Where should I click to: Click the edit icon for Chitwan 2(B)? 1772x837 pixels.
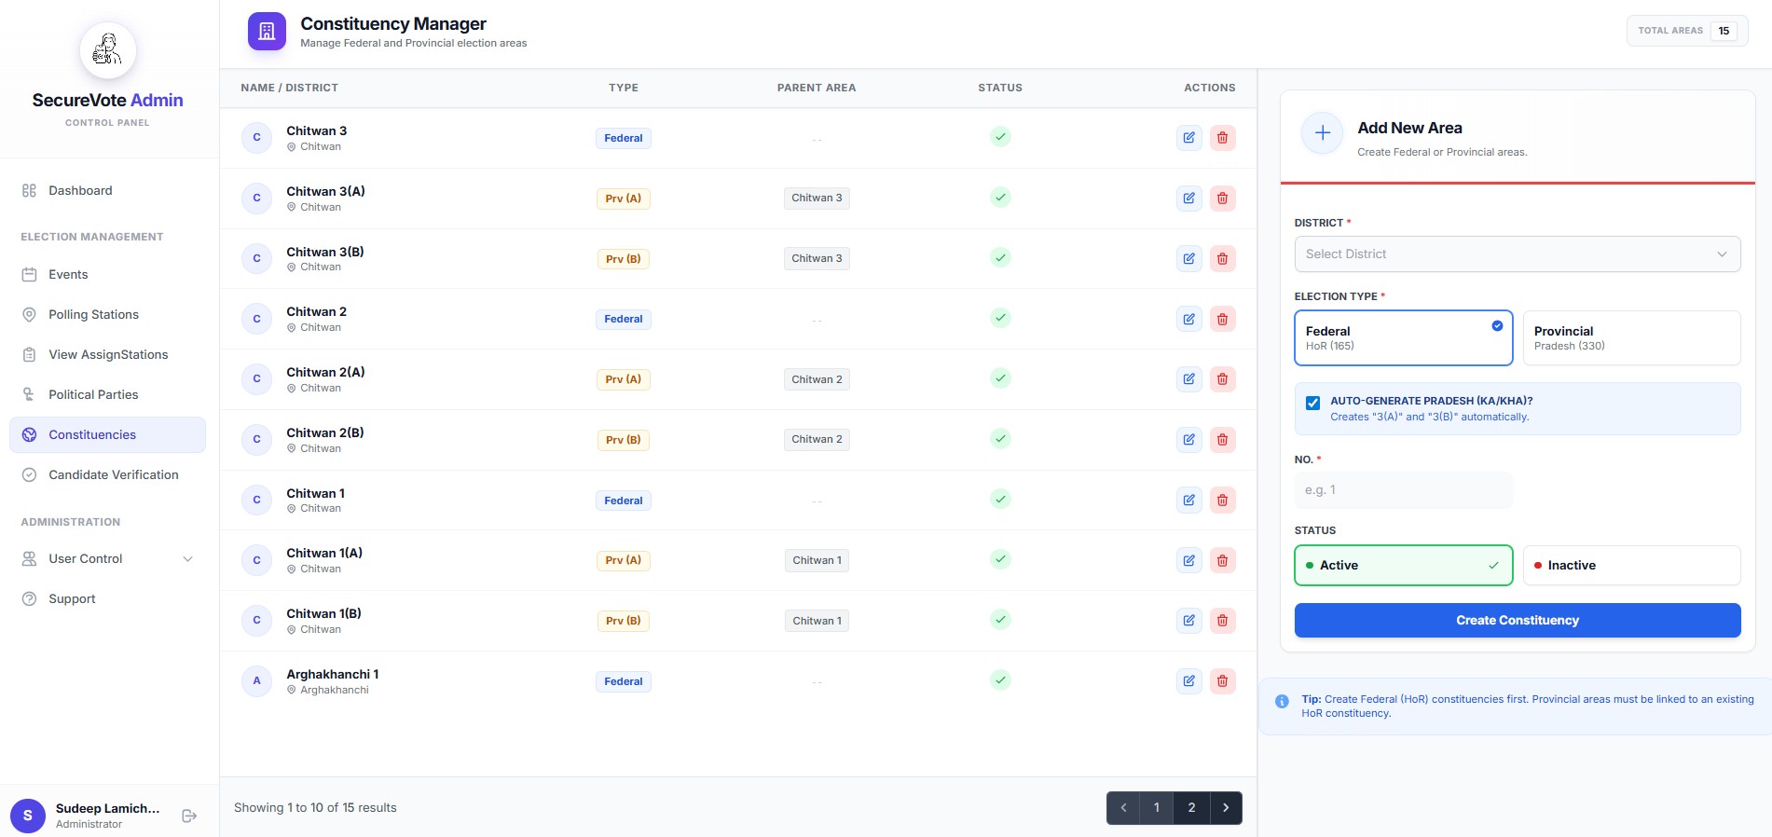(1188, 440)
